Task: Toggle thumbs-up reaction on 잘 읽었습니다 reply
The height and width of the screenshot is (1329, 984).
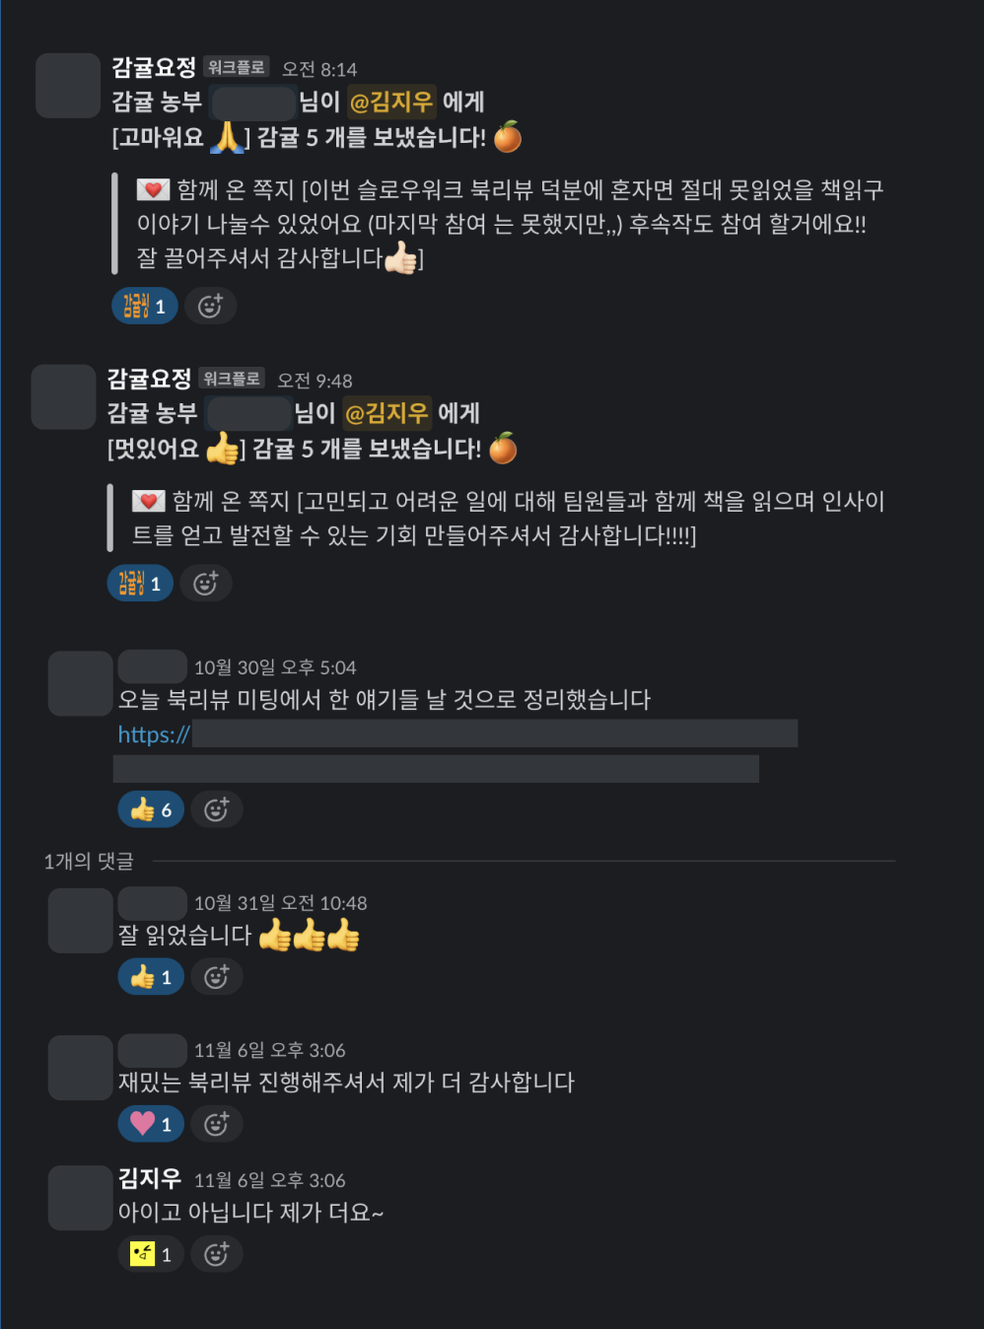Action: 151,977
